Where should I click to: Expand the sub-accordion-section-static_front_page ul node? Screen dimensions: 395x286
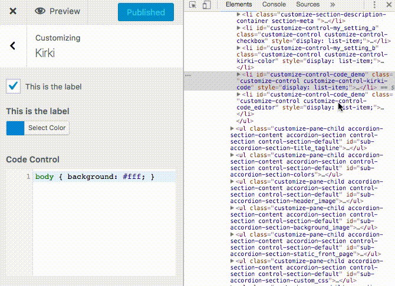pyautogui.click(x=232, y=234)
